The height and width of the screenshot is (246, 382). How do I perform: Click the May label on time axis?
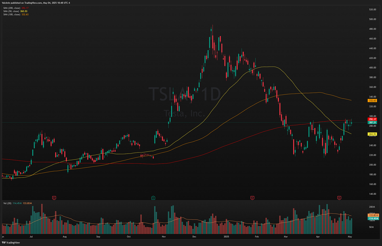pos(350,237)
